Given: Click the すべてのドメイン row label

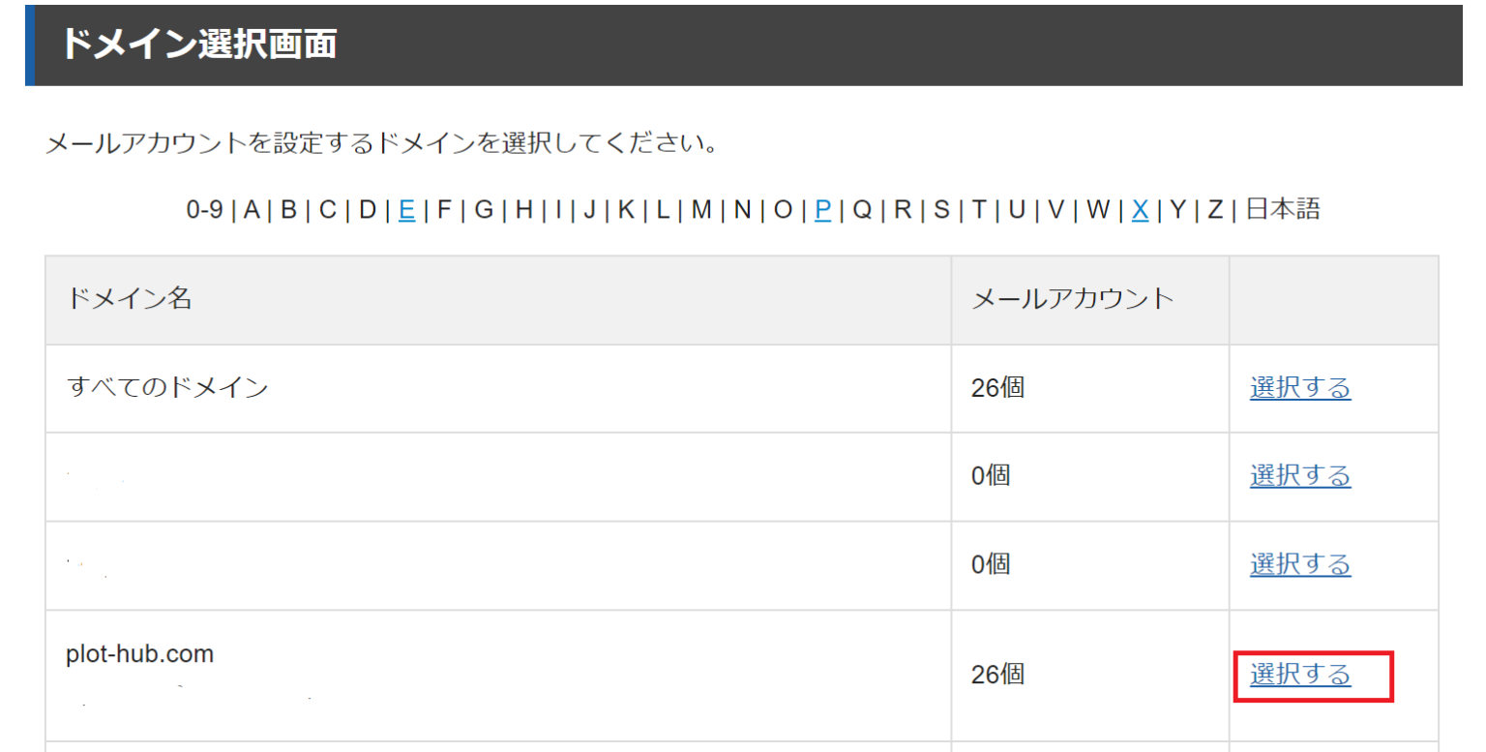Looking at the screenshot, I should pyautogui.click(x=167, y=388).
